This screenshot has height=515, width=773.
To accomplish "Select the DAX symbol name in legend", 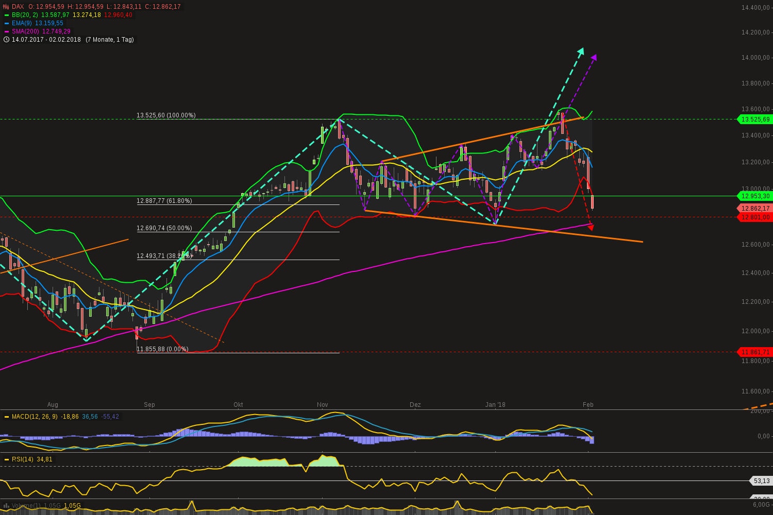I will tap(18, 7).
